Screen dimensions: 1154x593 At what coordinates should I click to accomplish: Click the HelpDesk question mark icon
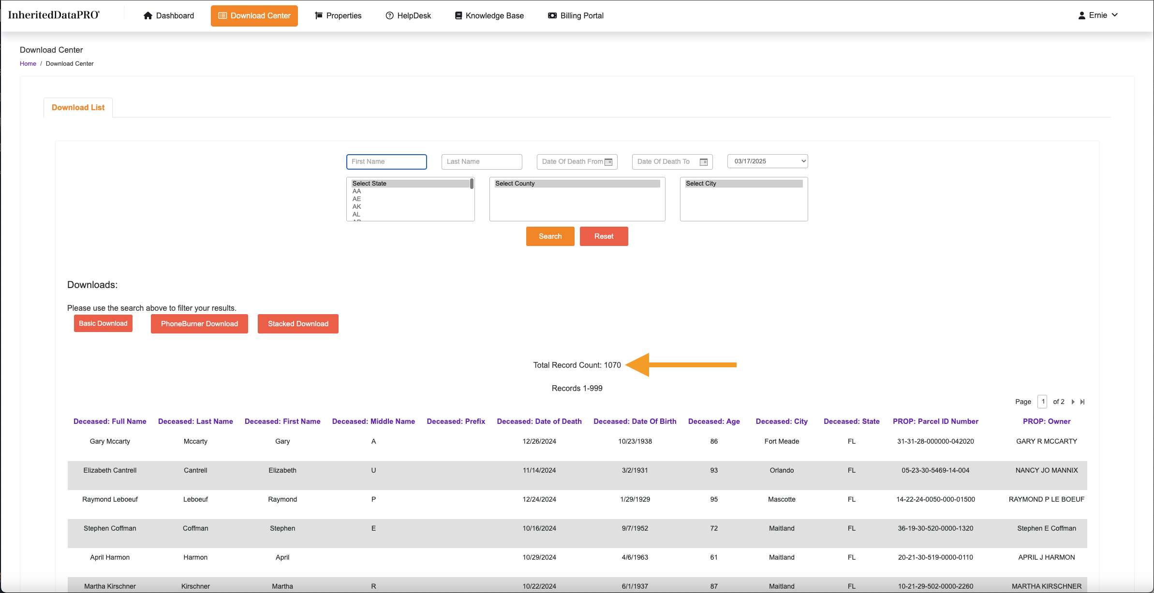(x=389, y=15)
